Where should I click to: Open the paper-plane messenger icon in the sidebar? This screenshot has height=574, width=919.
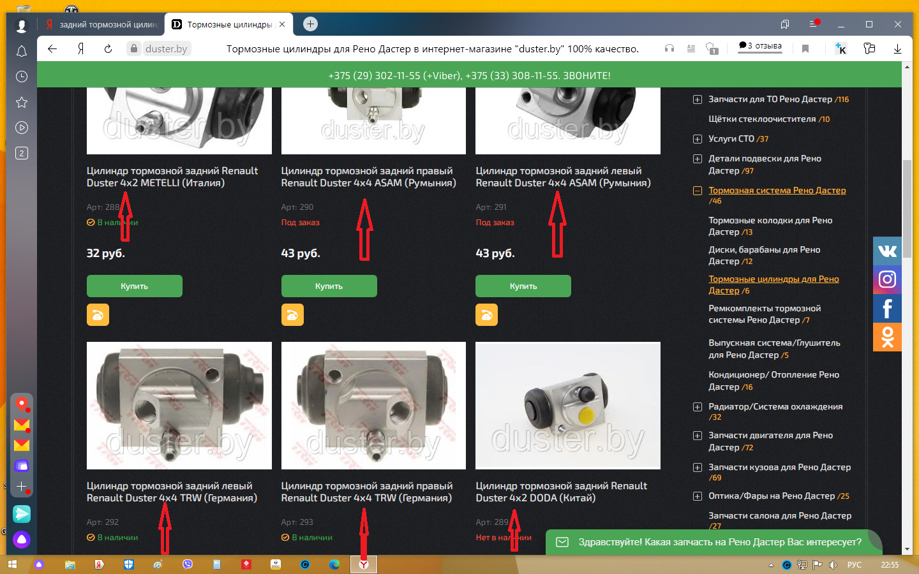coord(22,514)
